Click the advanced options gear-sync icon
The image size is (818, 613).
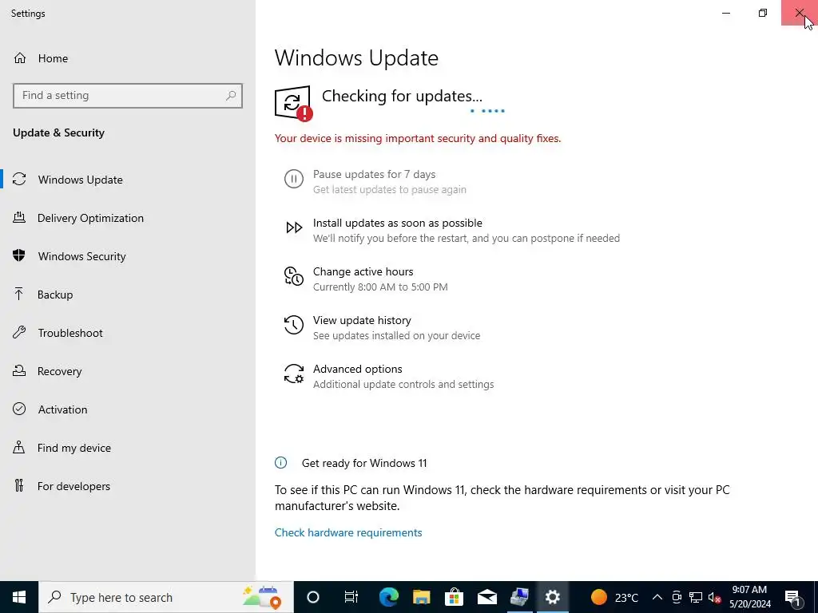coord(294,374)
